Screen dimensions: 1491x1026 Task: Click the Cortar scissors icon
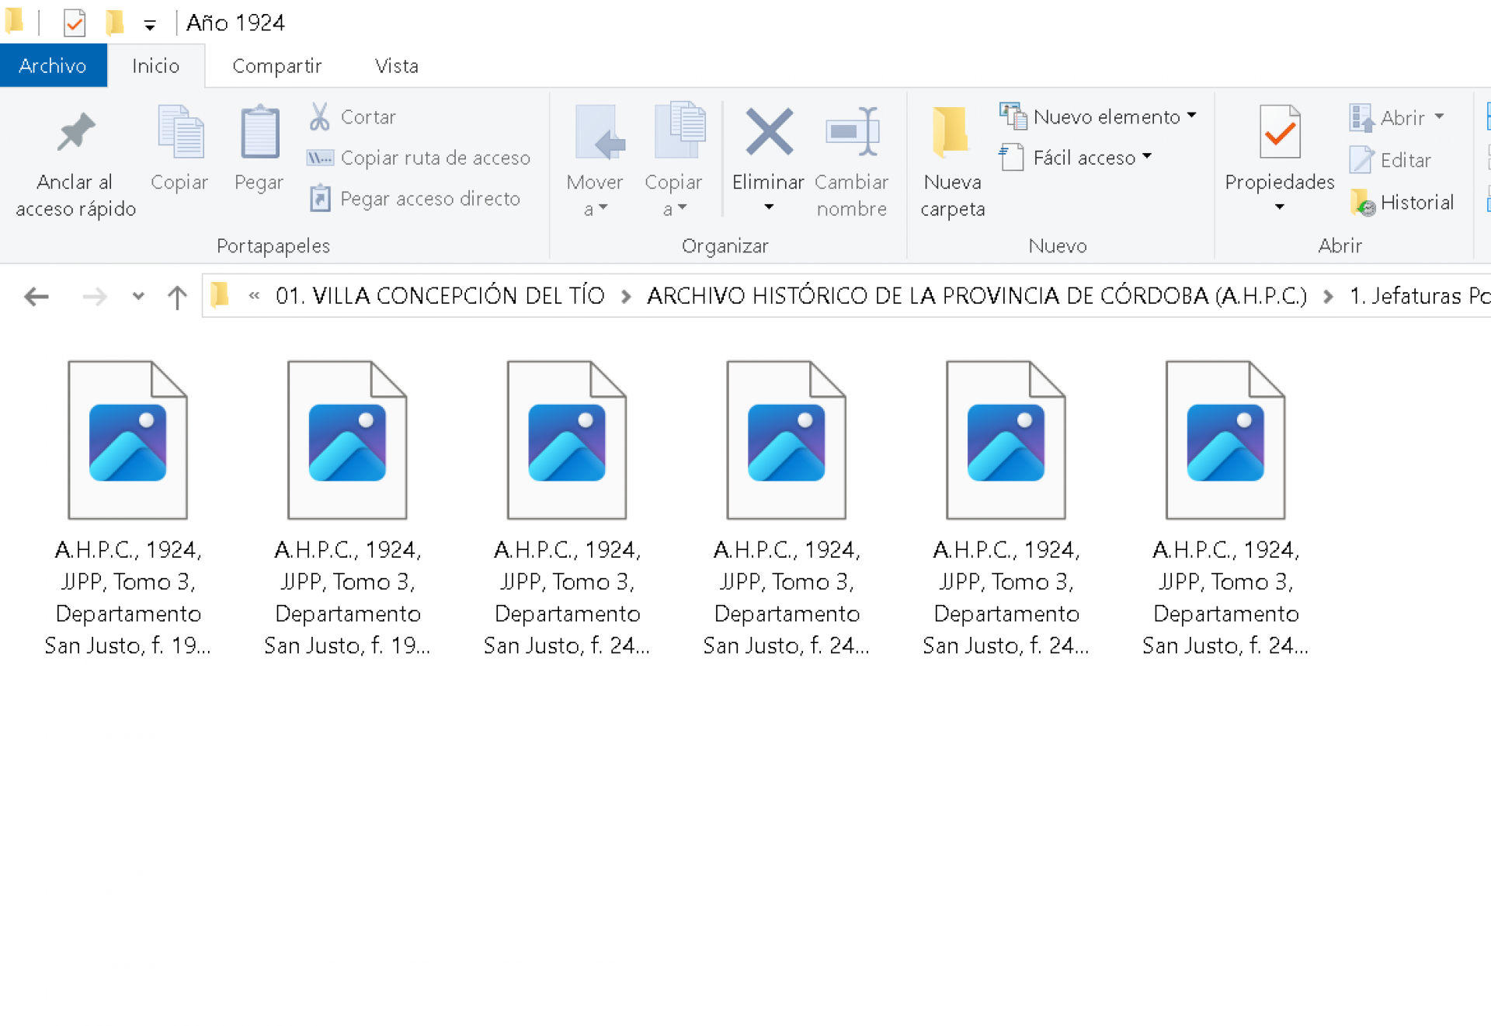(x=319, y=117)
